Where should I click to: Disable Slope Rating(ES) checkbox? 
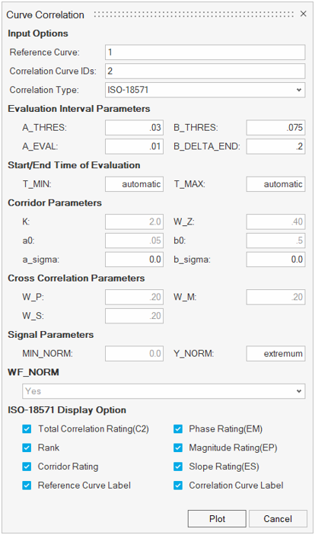pyautogui.click(x=178, y=467)
